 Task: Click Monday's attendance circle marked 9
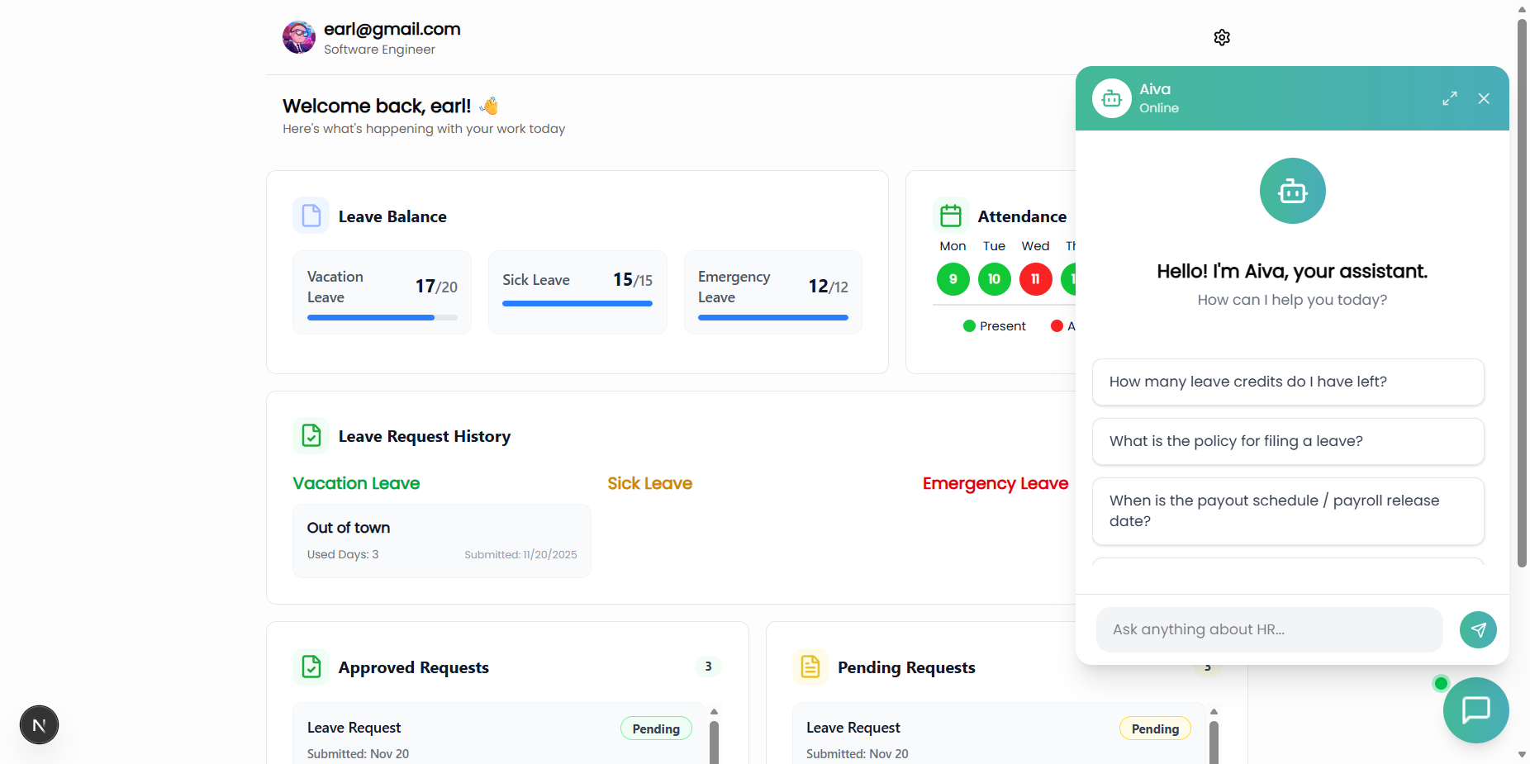tap(953, 279)
